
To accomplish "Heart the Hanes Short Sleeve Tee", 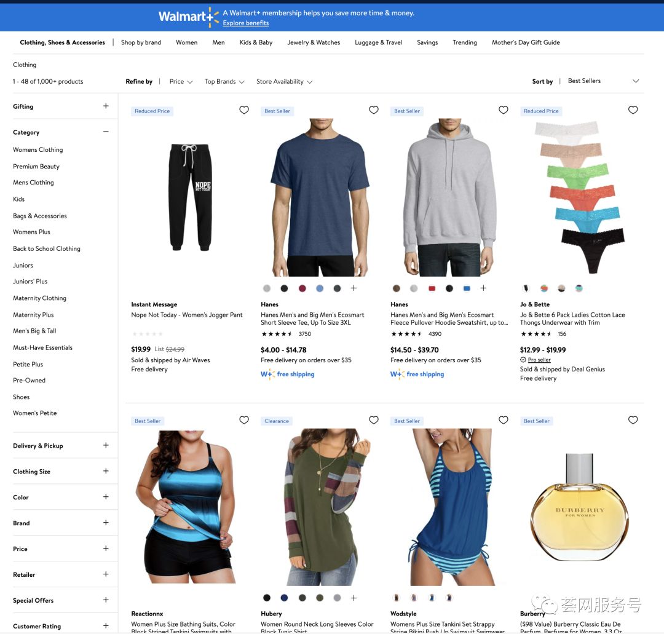I will 374,110.
